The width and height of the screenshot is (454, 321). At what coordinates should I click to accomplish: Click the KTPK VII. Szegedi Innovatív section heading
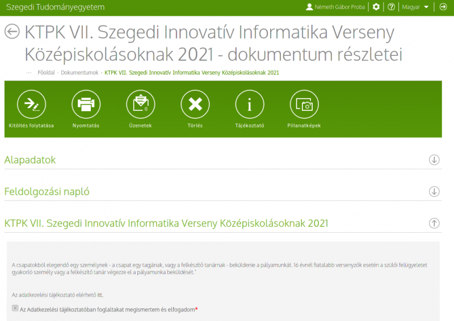pyautogui.click(x=166, y=224)
